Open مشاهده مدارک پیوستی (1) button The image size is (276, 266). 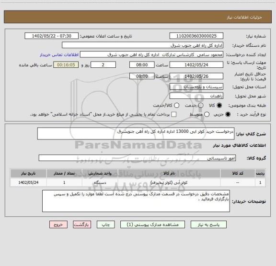click(x=152, y=224)
